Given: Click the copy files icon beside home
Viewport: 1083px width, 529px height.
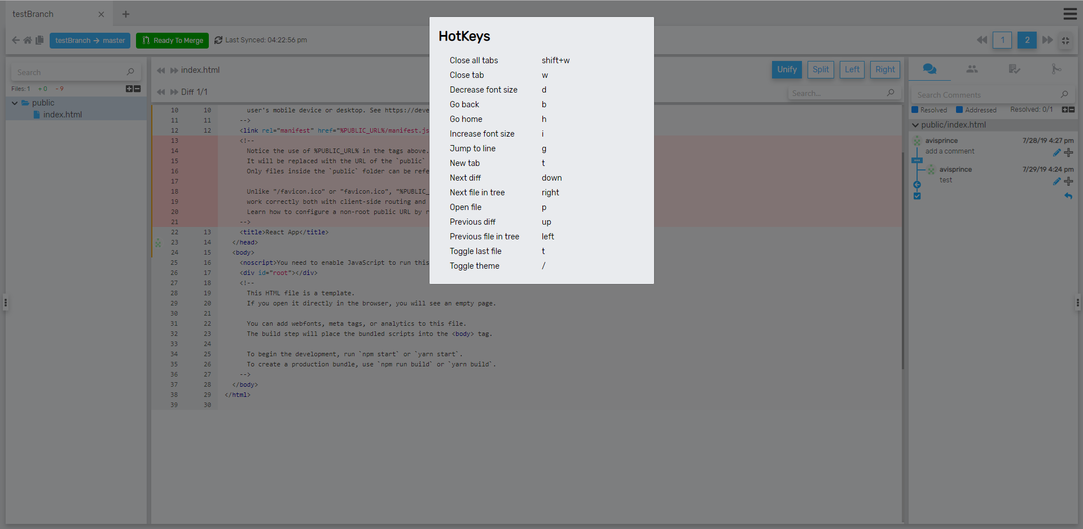Looking at the screenshot, I should [40, 40].
